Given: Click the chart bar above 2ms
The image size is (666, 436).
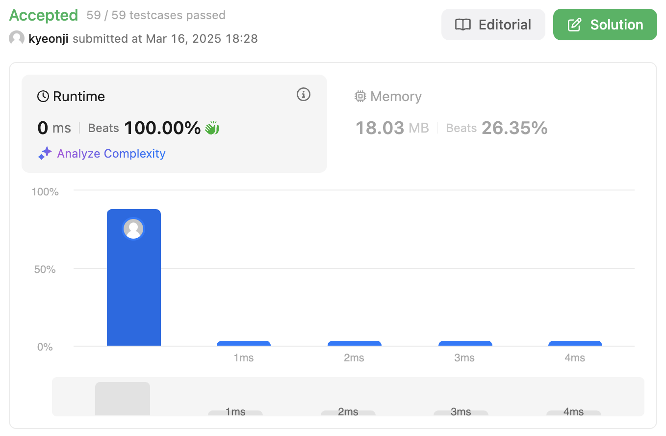Looking at the screenshot, I should pos(355,343).
